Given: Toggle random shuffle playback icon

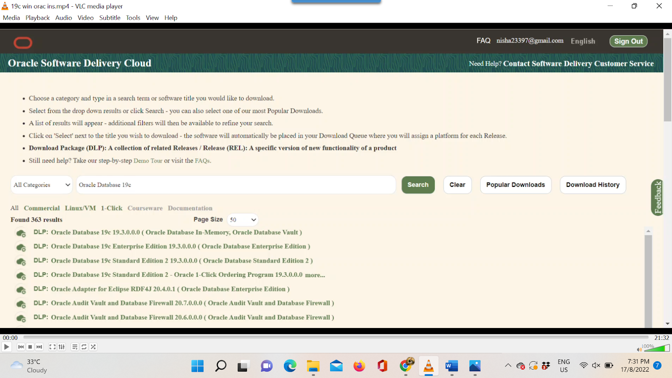Looking at the screenshot, I should (93, 347).
